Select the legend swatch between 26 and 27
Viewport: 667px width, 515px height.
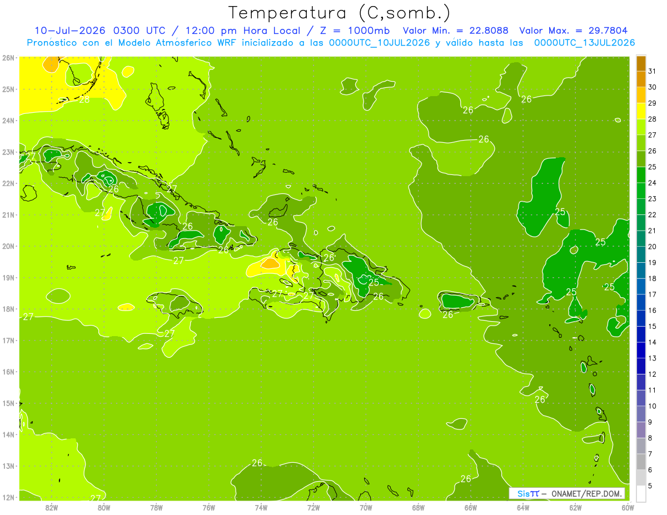641,143
